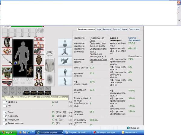The image size is (181, 135).
Task: Switch to the Список tab
Action: tap(116, 29)
